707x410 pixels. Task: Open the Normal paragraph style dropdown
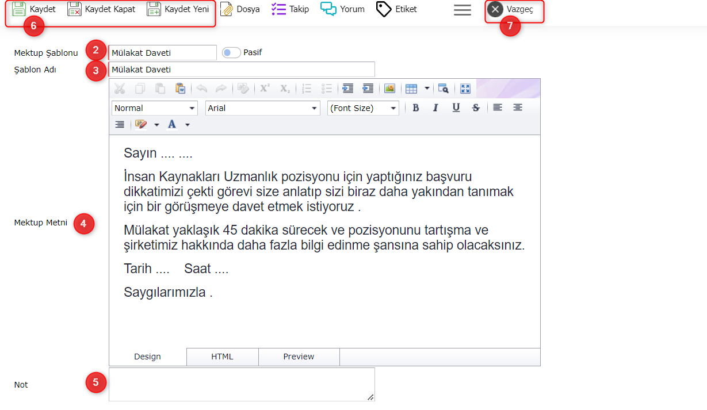click(x=155, y=108)
